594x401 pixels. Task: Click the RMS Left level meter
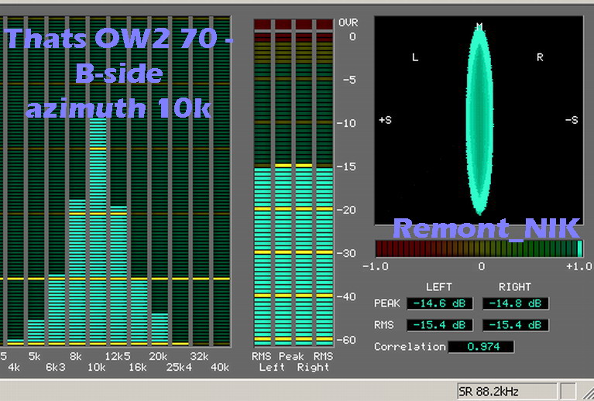point(263,255)
